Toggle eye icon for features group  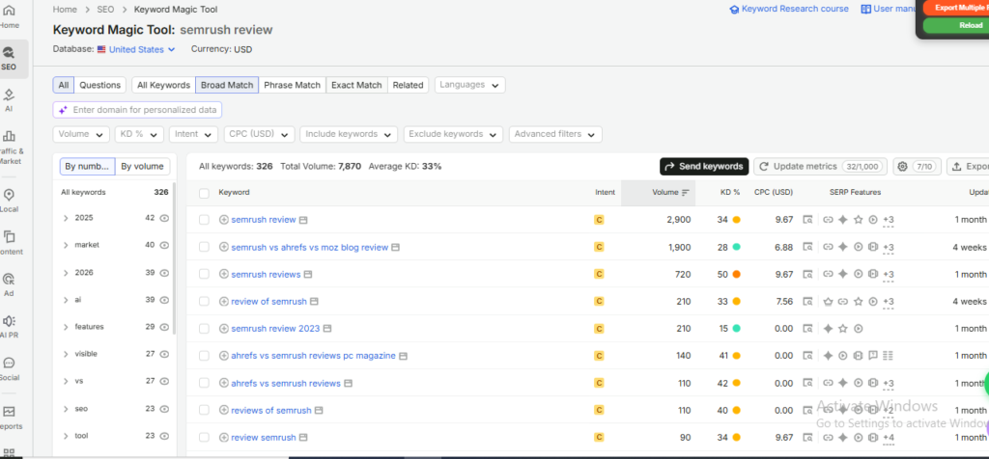point(164,327)
